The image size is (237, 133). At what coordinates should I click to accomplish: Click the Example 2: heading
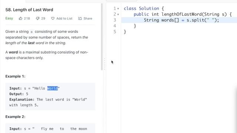(16, 117)
